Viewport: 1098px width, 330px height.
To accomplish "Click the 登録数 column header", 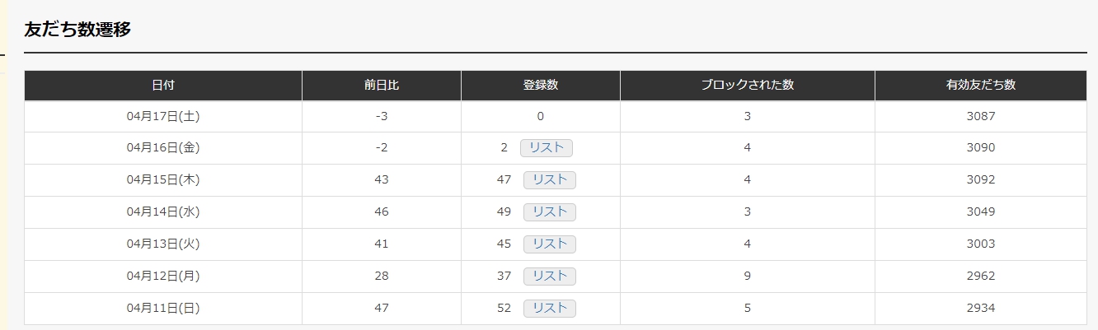I will pyautogui.click(x=541, y=86).
